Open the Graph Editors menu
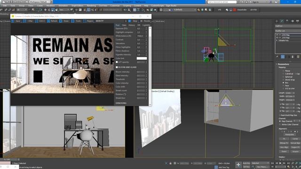The image size is (301, 169). point(77,6)
